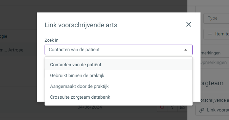Click the Link voors... button text
229x120 pixels.
click(x=218, y=110)
